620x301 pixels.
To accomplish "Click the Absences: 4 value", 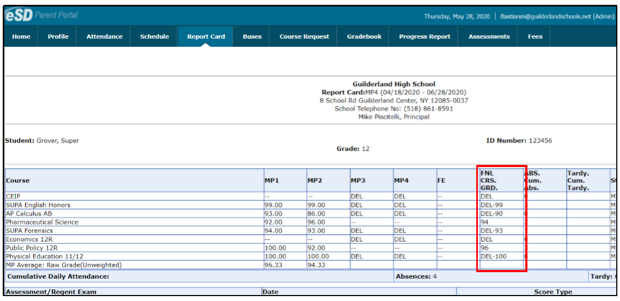I will 416,277.
